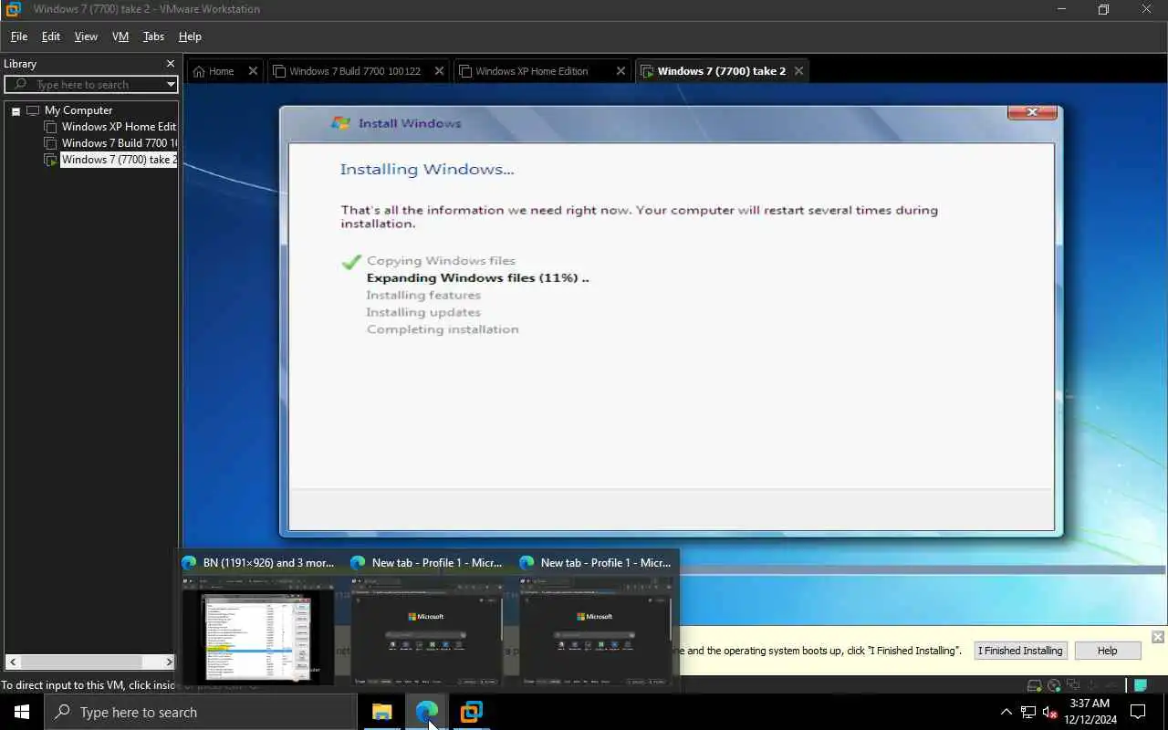This screenshot has height=730, width=1168.
Task: Click the library scrollbar right arrow
Action: point(169,662)
